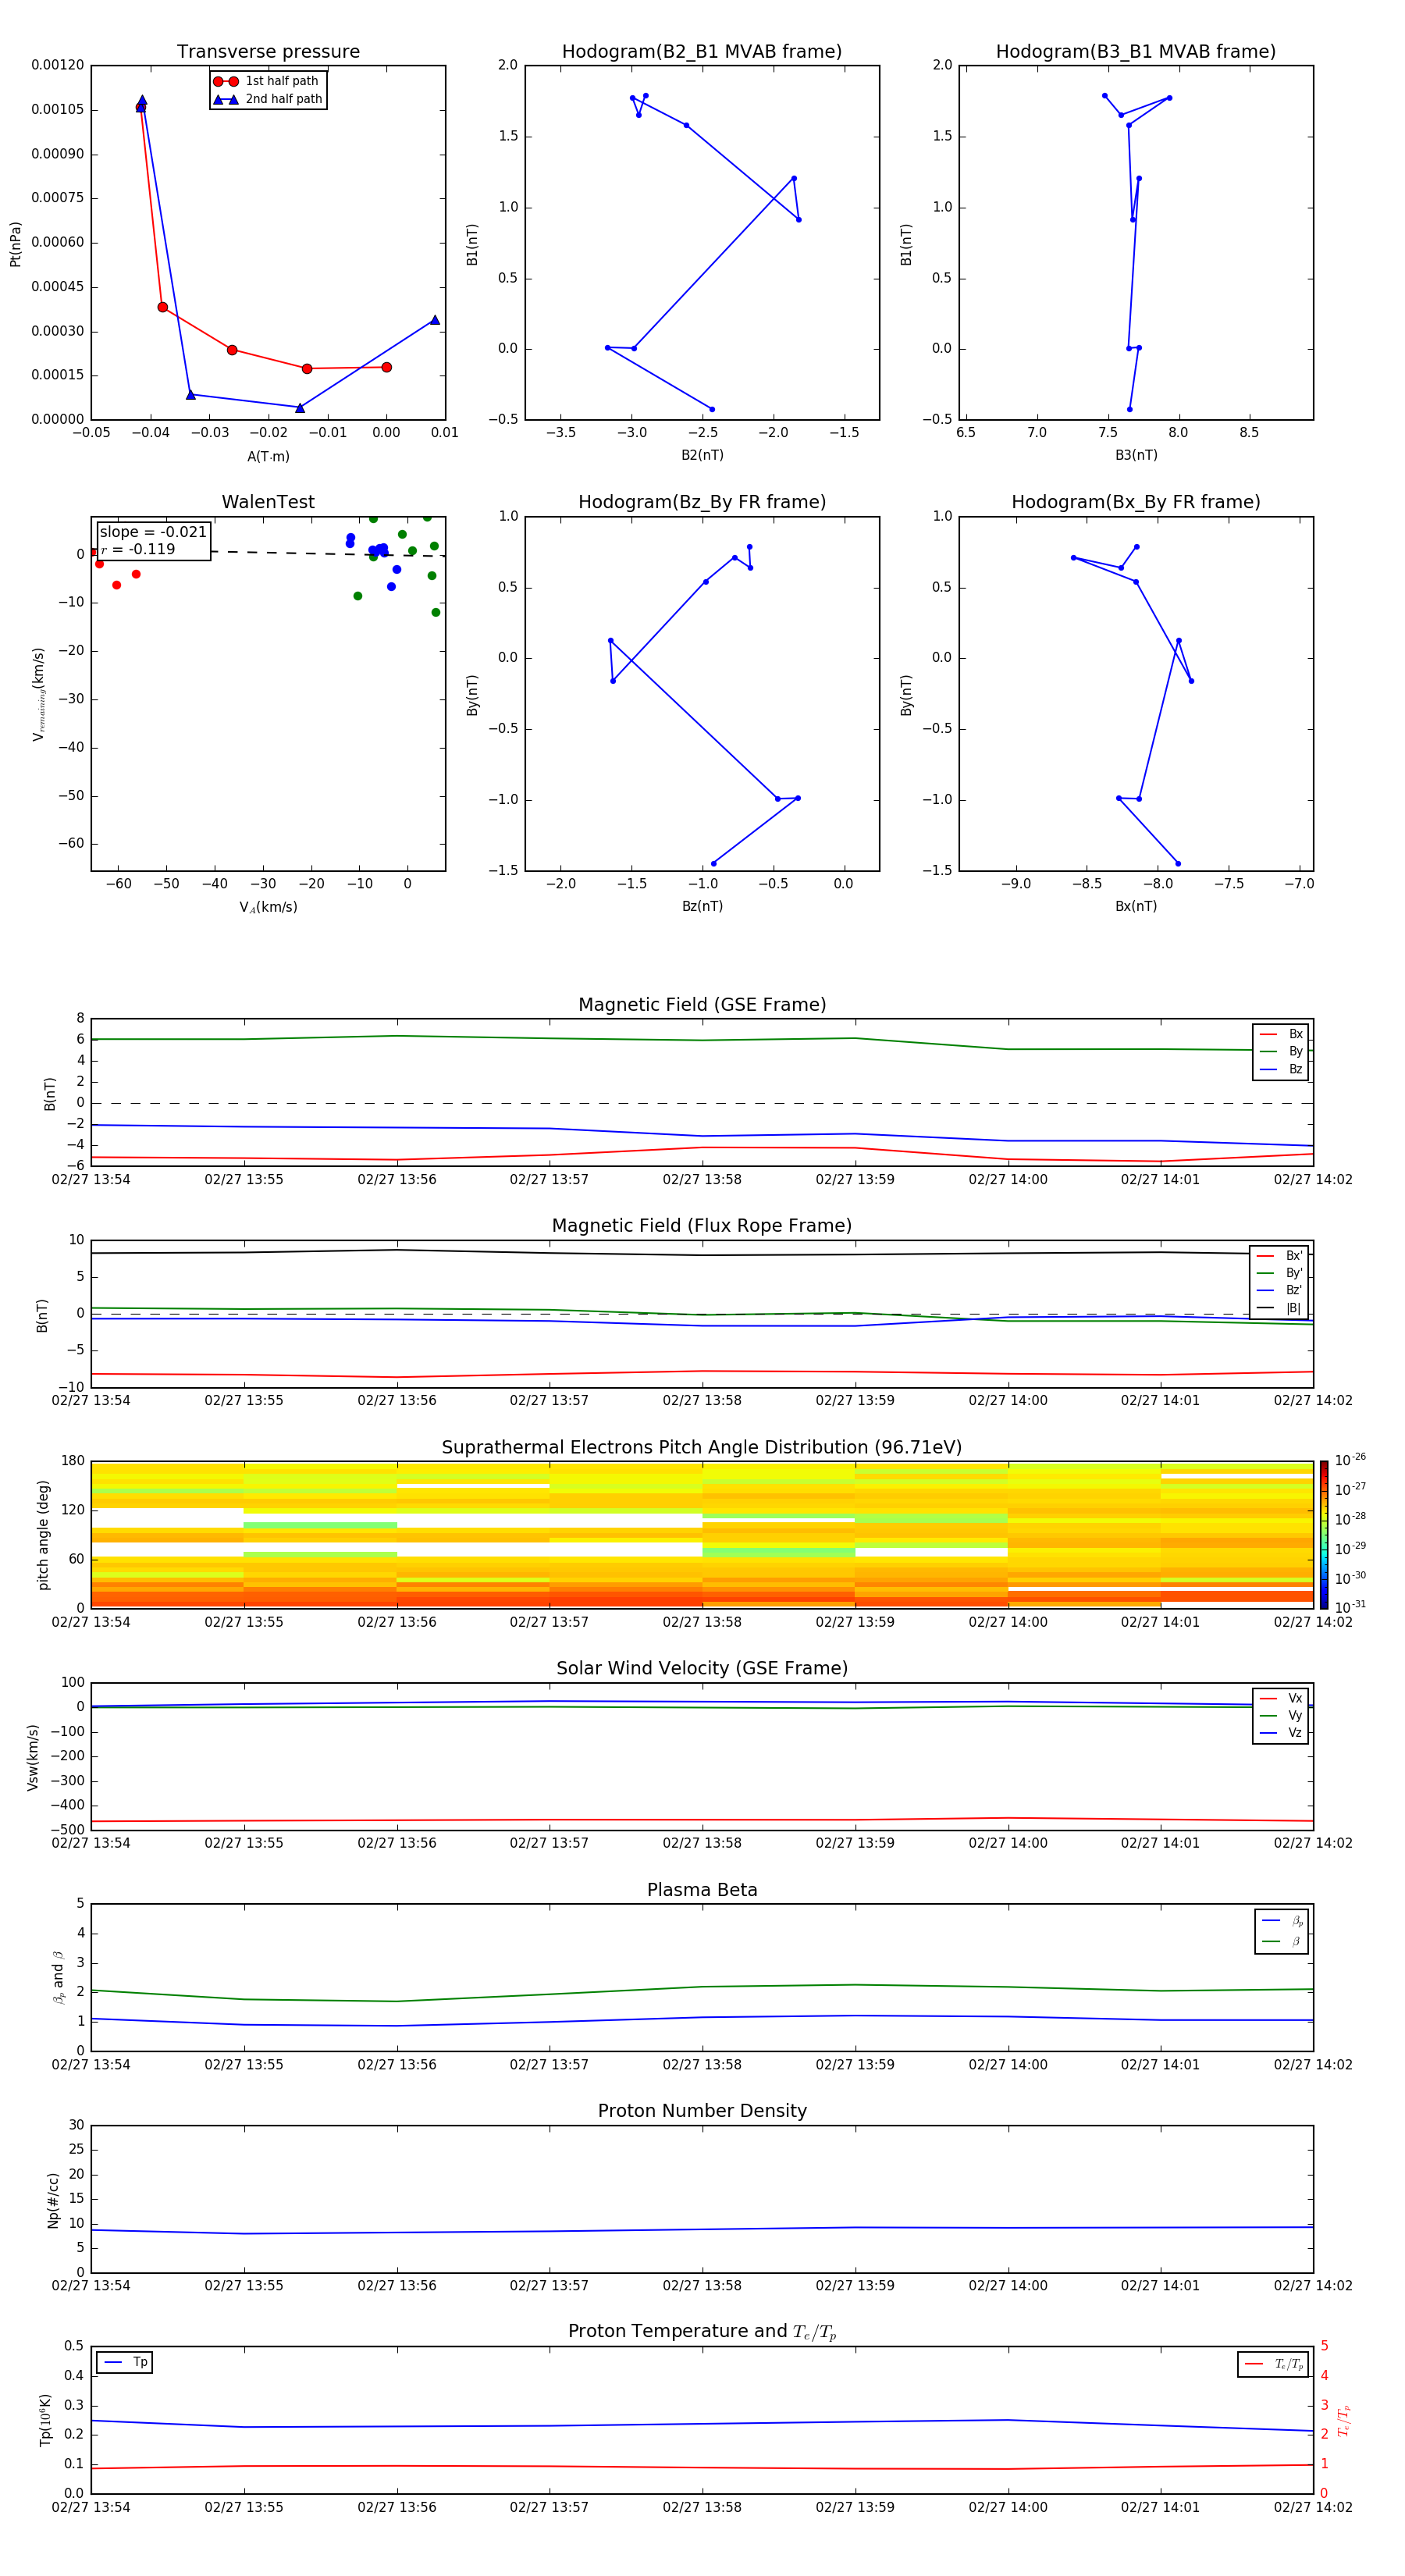Click the 'Vsw(km/s)' y-axis label
Image resolution: width=1405 pixels, height=2576 pixels.
[33, 1757]
